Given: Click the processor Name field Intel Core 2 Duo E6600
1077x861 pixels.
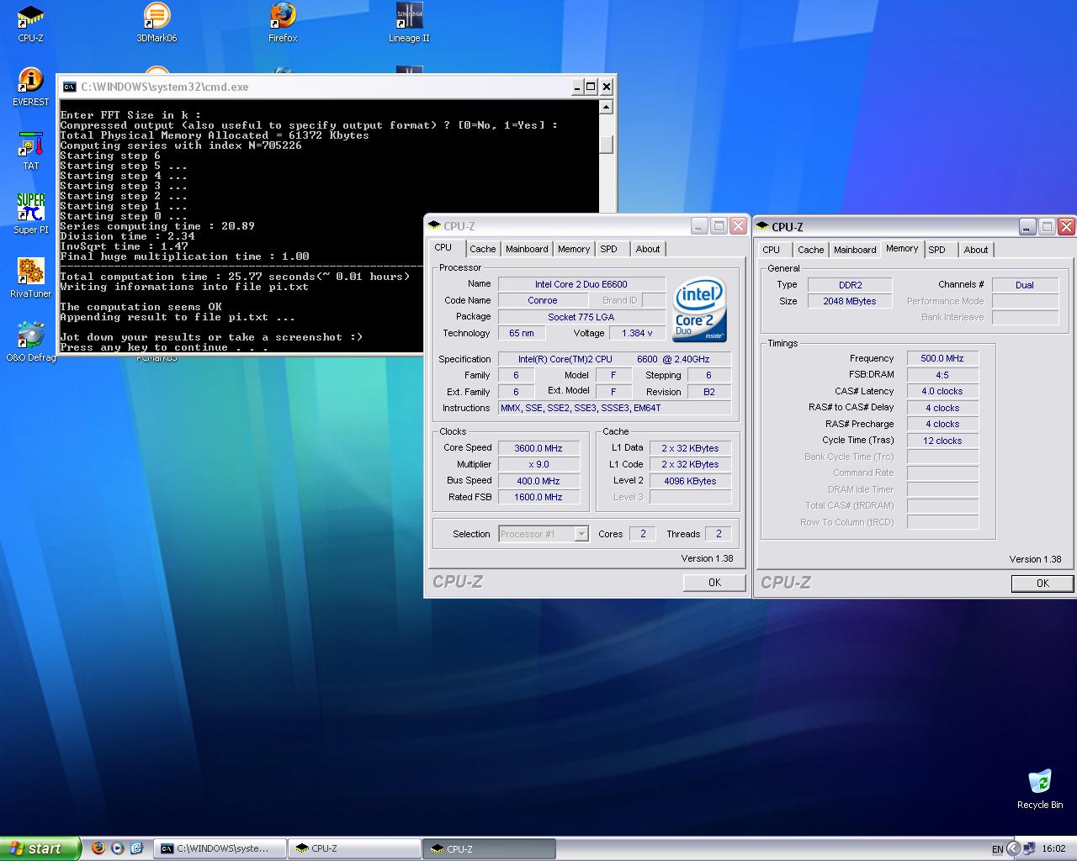Looking at the screenshot, I should pos(581,284).
